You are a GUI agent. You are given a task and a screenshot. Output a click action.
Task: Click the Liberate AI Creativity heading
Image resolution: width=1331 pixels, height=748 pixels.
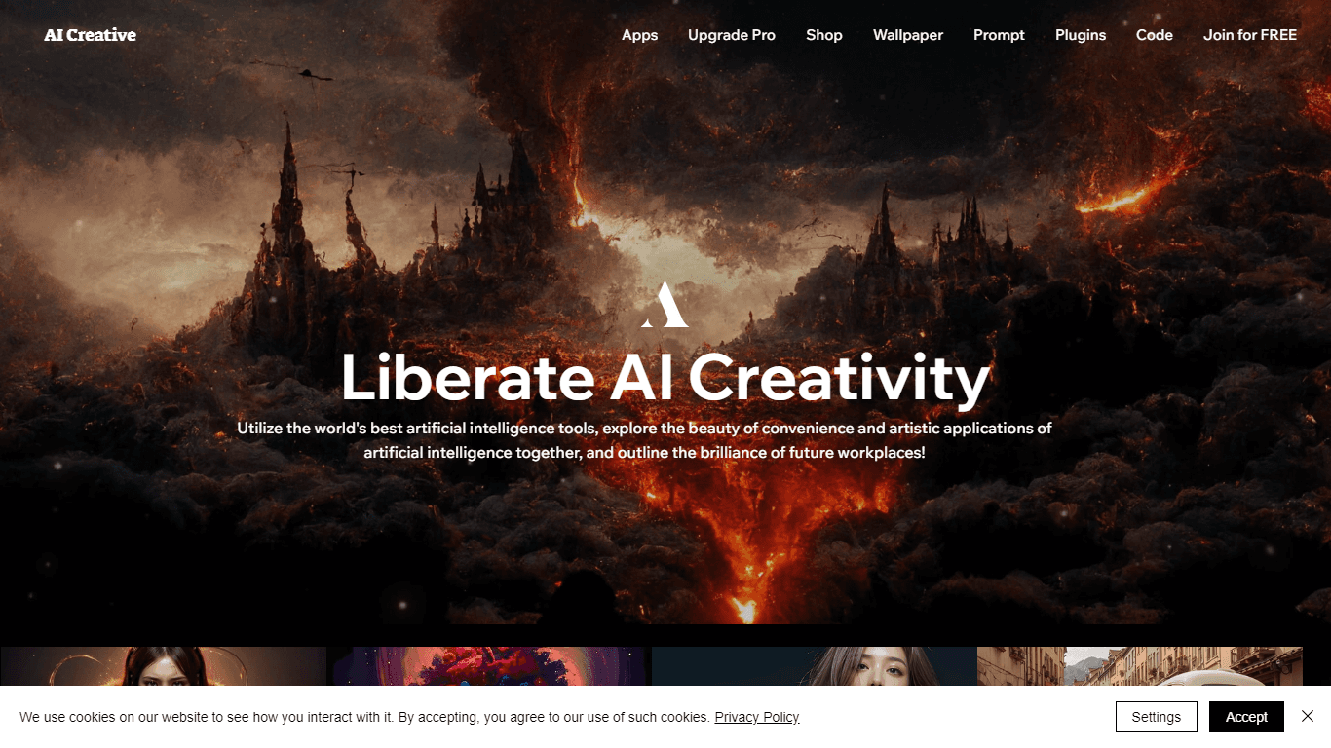[665, 378]
